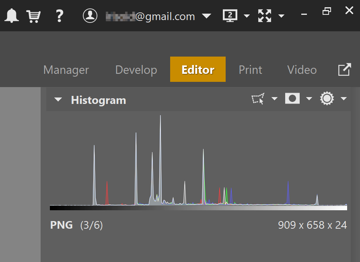Screen dimensions: 360x262
Task: Switch to the Manager tab
Action: click(x=66, y=69)
